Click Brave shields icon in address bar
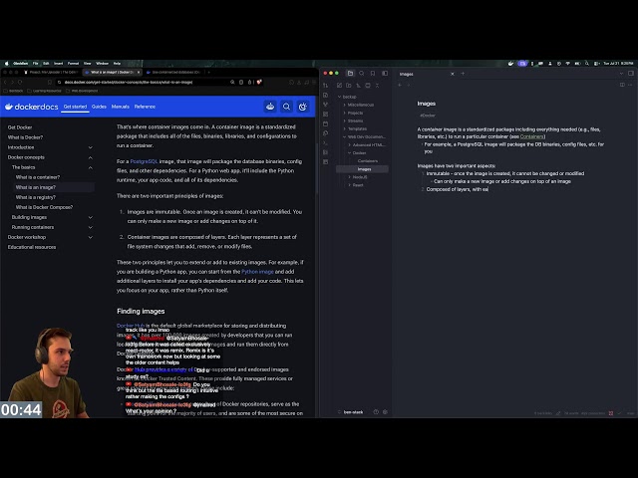The image size is (638, 478). coord(259,82)
